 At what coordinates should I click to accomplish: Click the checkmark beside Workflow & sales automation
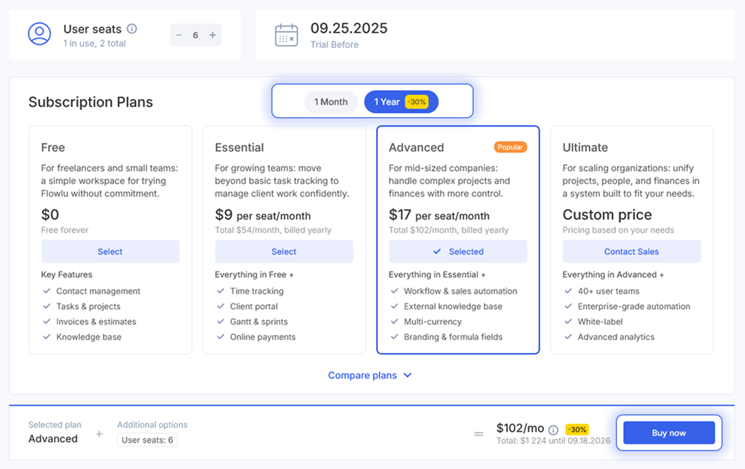click(x=395, y=291)
